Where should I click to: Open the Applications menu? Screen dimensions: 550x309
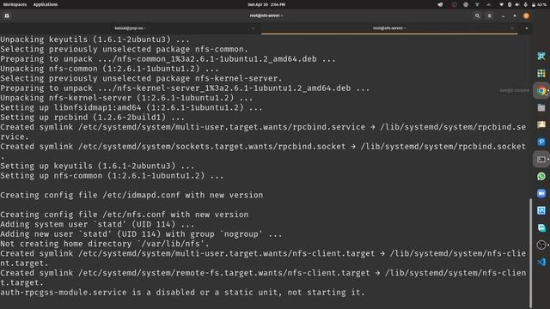pyautogui.click(x=46, y=4)
